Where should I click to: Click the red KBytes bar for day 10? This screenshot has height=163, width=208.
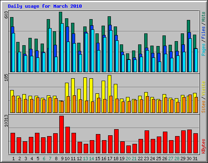(x=67, y=140)
